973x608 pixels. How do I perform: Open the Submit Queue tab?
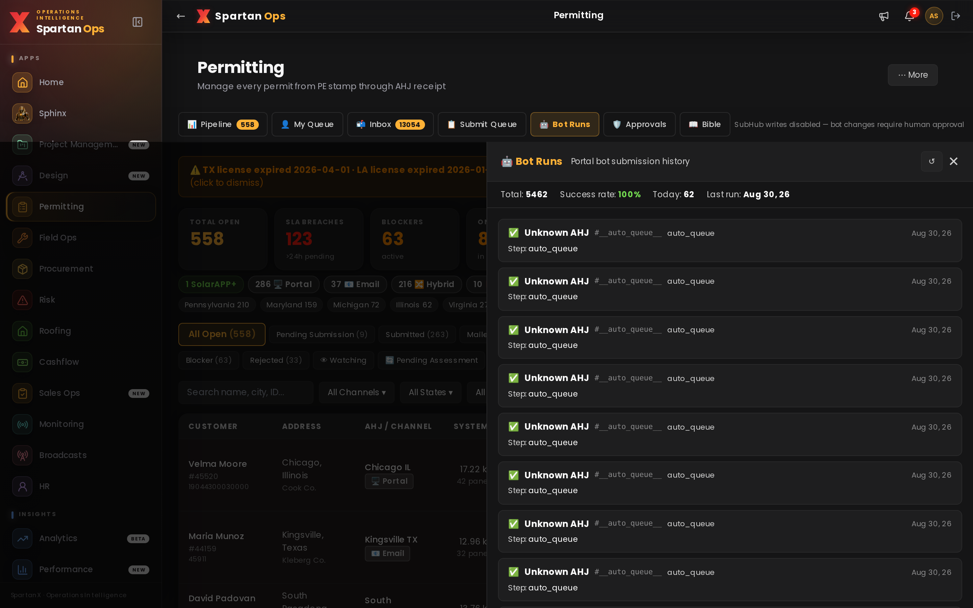point(482,124)
